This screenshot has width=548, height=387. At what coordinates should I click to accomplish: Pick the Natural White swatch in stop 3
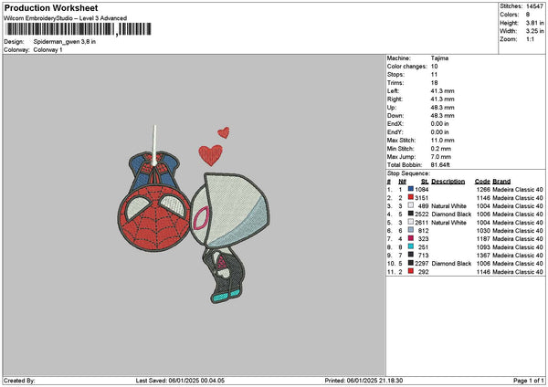pyautogui.click(x=411, y=205)
